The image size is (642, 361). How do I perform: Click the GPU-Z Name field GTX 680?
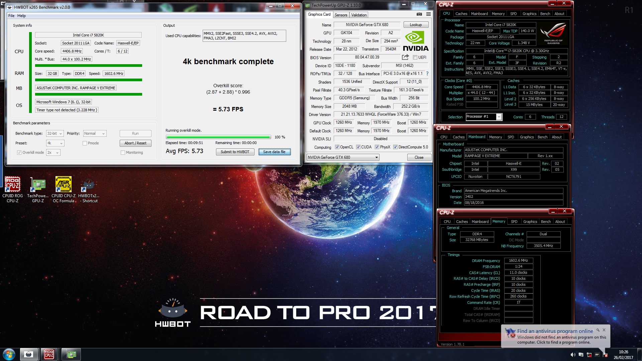pyautogui.click(x=367, y=25)
